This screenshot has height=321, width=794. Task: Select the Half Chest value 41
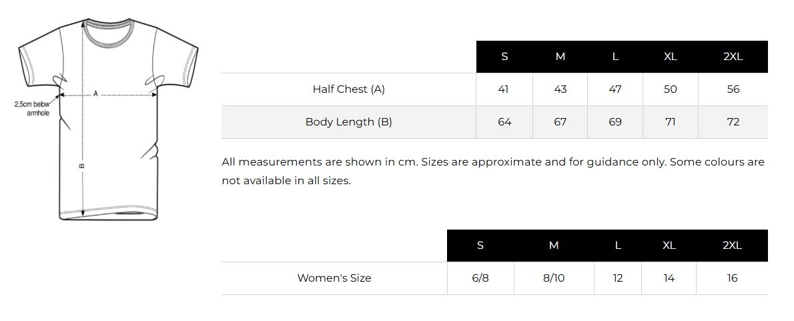point(504,89)
